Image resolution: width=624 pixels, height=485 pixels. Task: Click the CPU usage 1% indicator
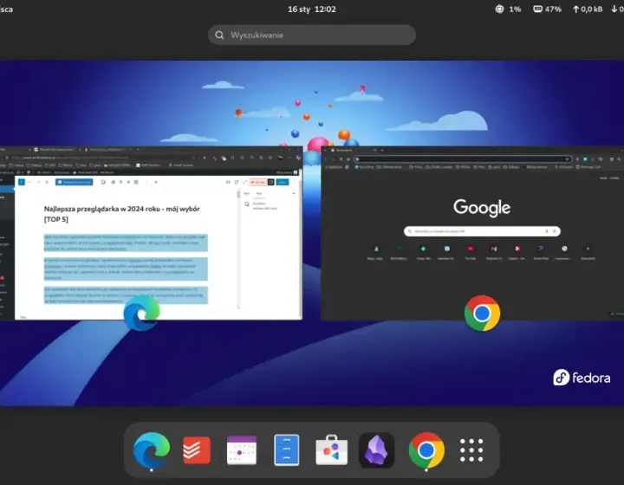pyautogui.click(x=508, y=10)
